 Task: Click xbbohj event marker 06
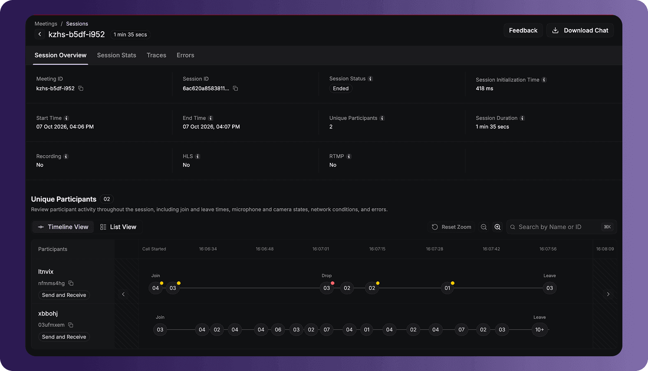coord(278,330)
